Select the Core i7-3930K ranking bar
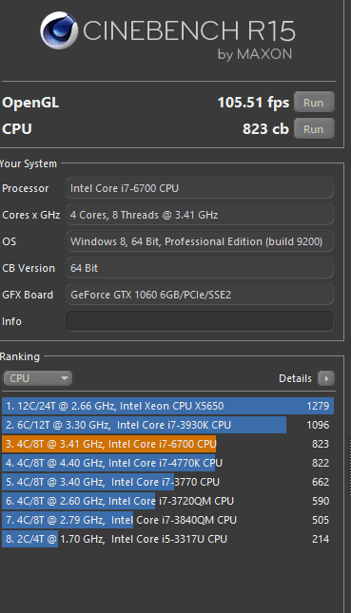351x613 pixels. pyautogui.click(x=167, y=425)
